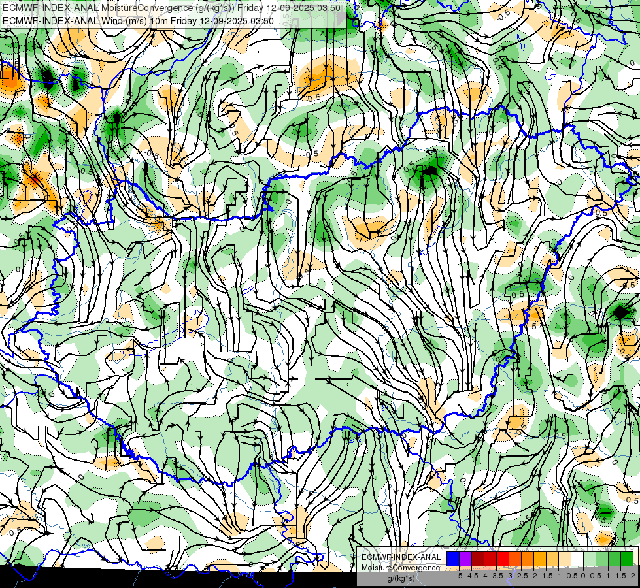Click the legend unit text 'g/(kg*s)'
This screenshot has width=640, height=588.
coord(401,579)
